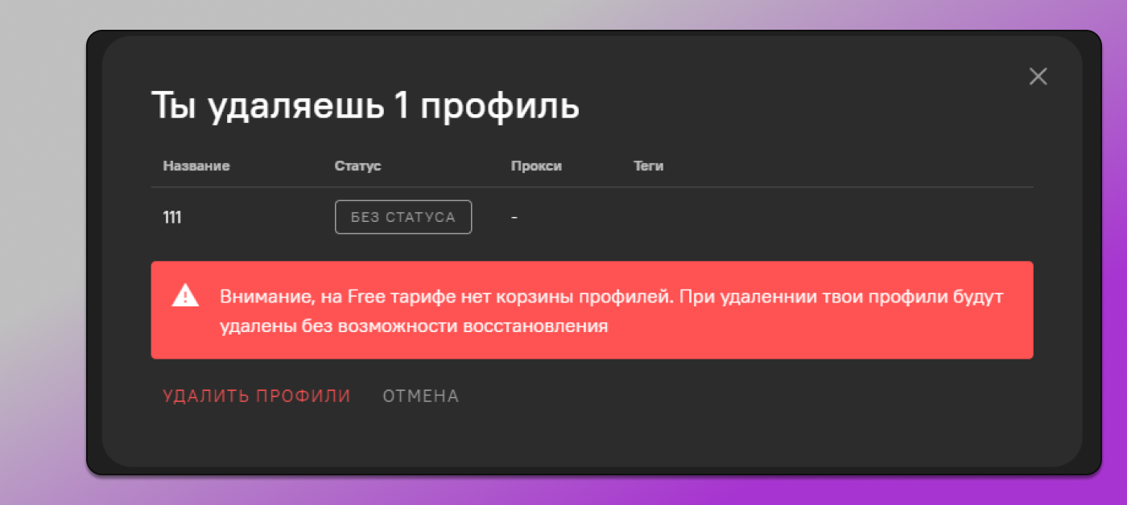The image size is (1127, 505).
Task: Click profile name 111 in the table
Action: 172,217
